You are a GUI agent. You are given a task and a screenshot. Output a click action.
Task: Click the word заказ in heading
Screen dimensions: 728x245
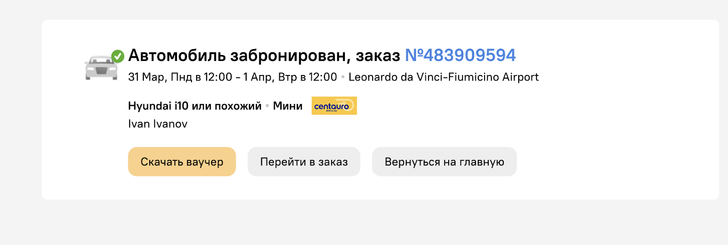click(378, 56)
